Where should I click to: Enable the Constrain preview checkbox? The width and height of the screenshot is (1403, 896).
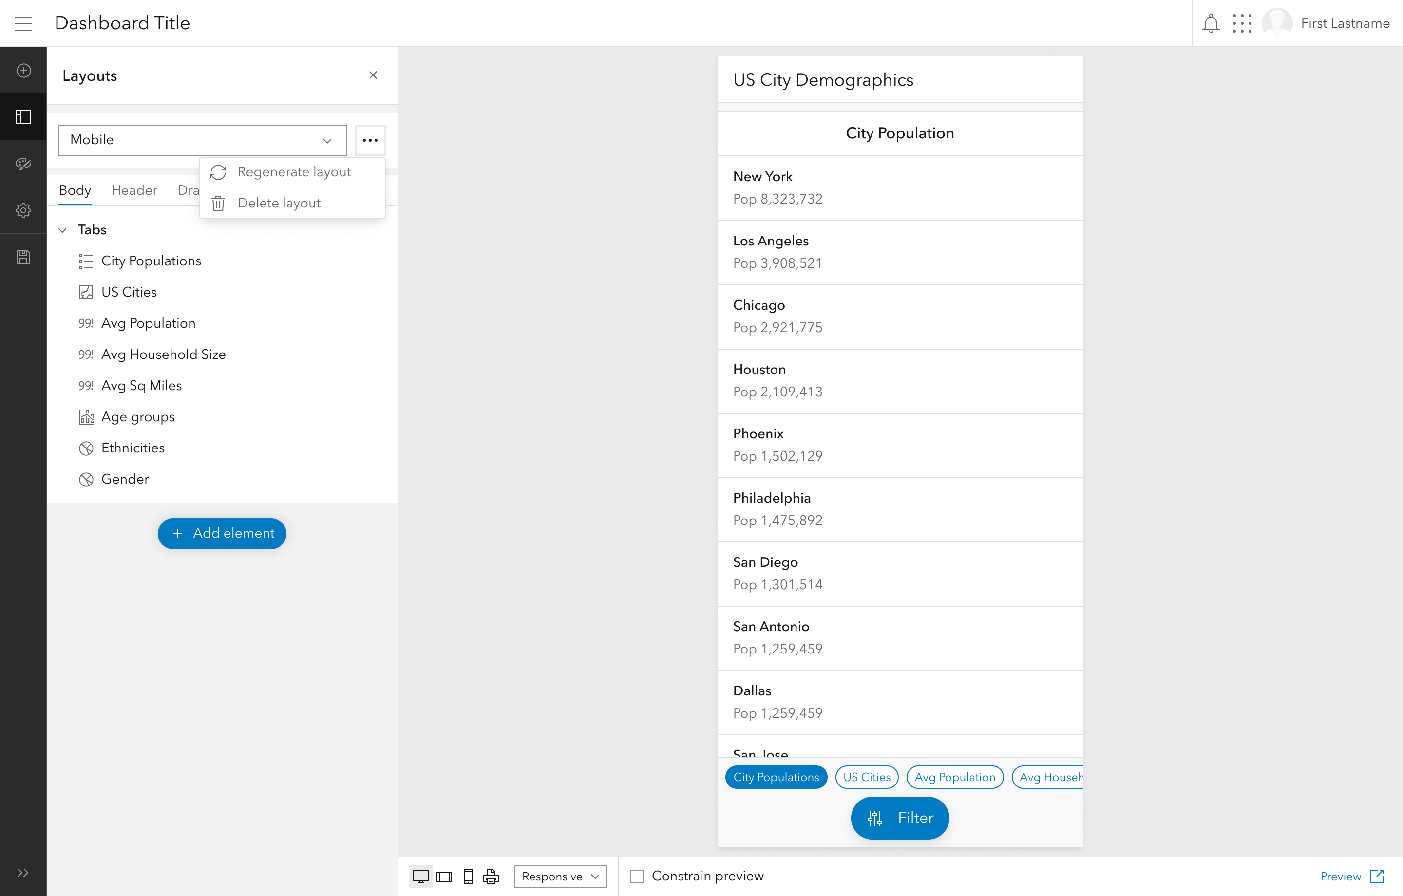[637, 876]
